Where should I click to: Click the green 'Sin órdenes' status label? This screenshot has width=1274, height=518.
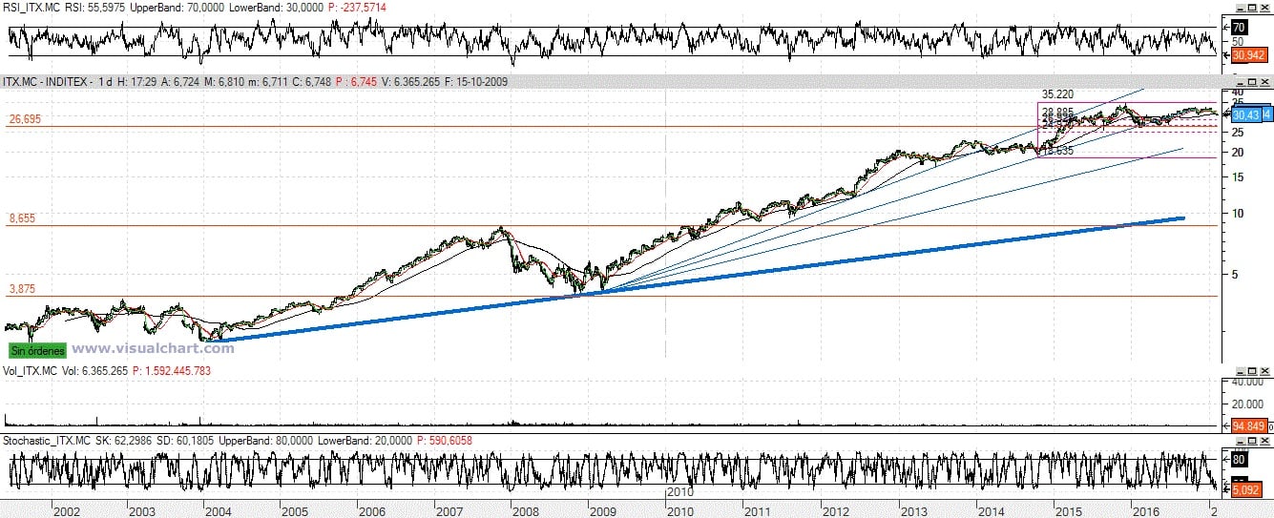pyautogui.click(x=37, y=350)
